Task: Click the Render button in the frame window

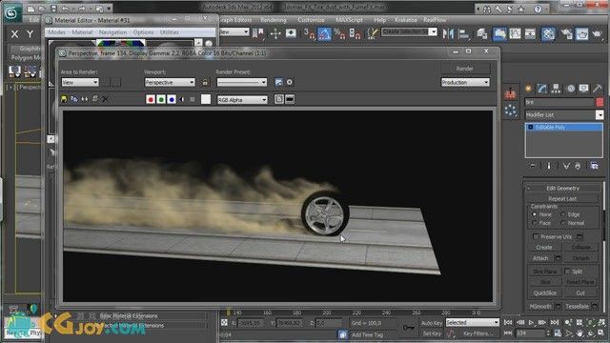Action: (464, 69)
